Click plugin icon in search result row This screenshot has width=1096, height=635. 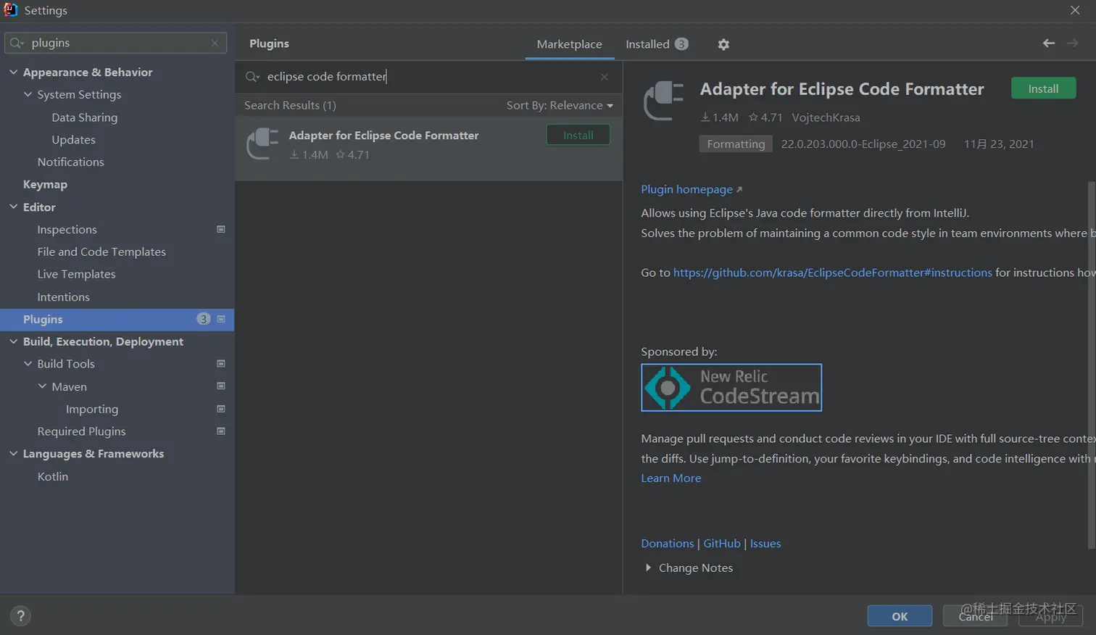(x=262, y=144)
